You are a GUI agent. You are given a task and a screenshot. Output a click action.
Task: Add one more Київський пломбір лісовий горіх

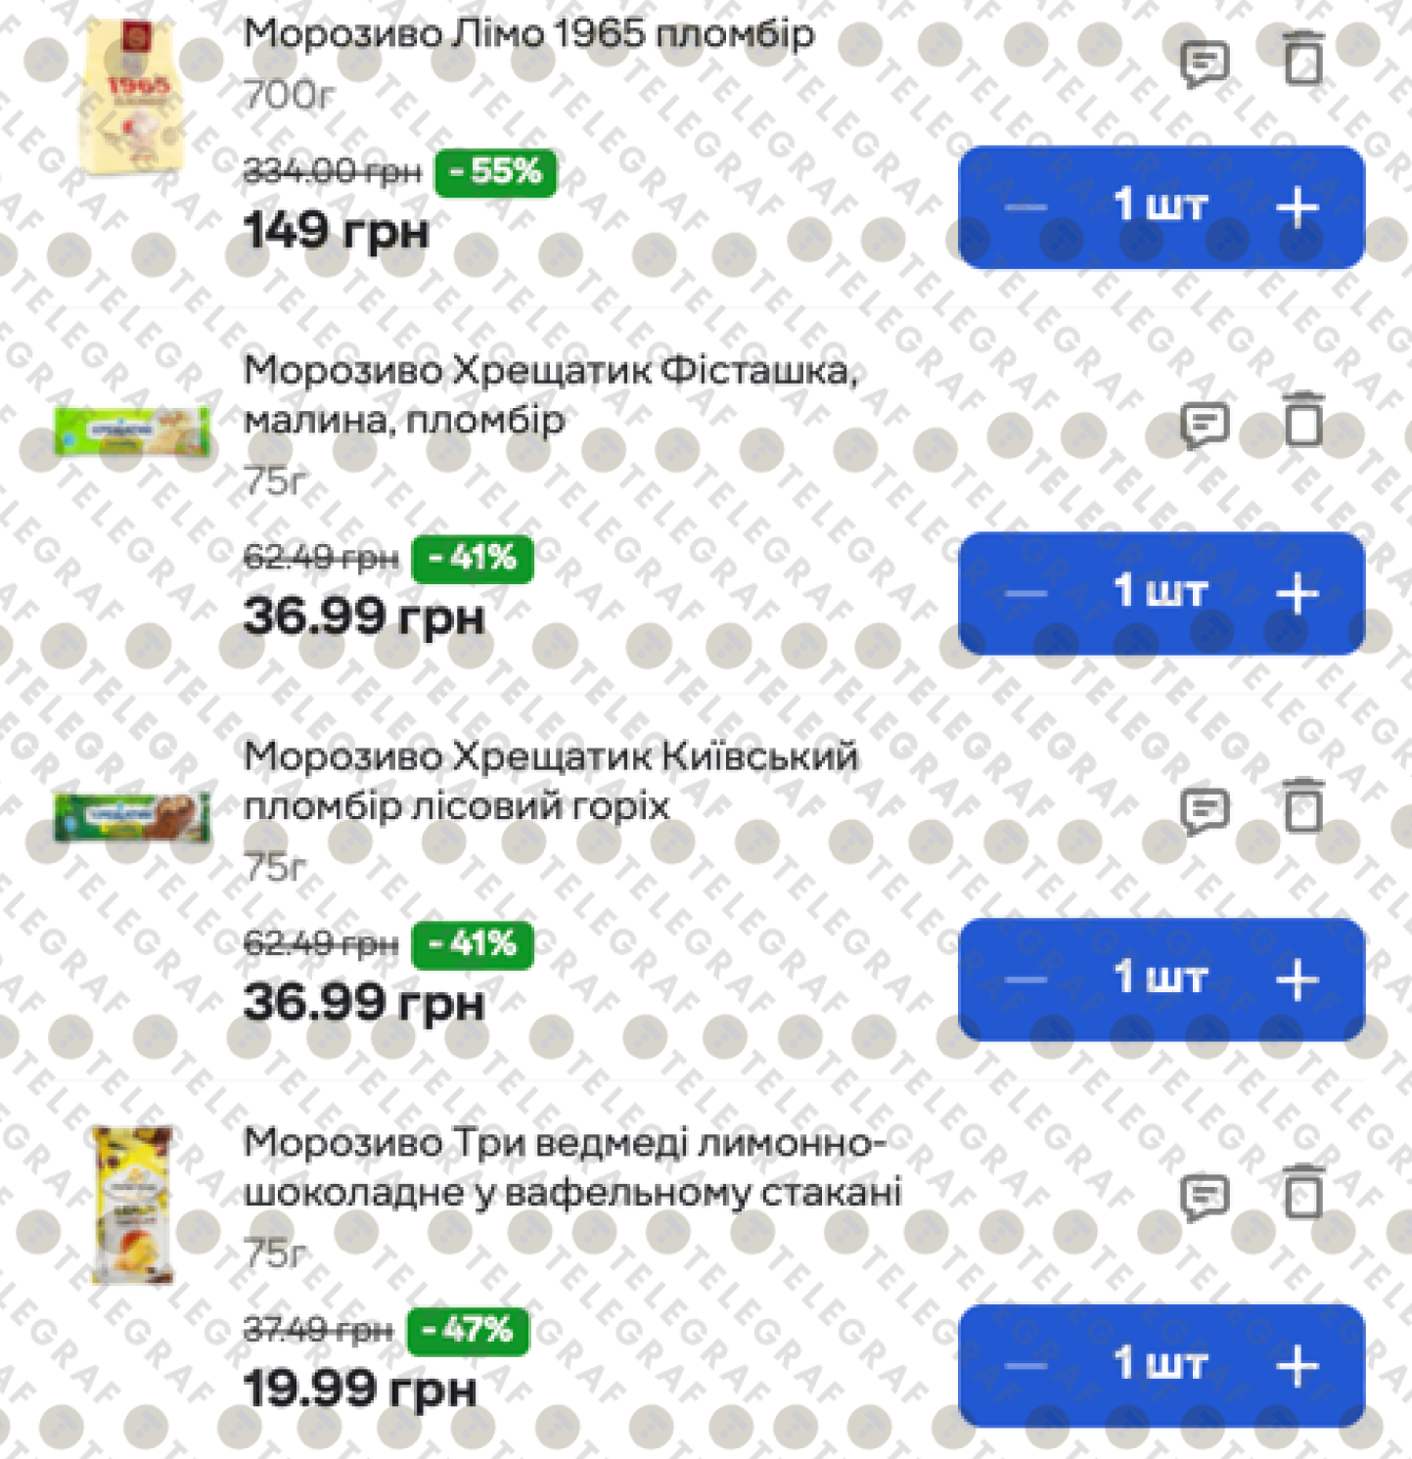click(x=1298, y=979)
